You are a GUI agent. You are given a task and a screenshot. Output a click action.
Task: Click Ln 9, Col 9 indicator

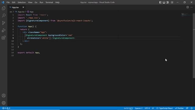(x=128, y=108)
